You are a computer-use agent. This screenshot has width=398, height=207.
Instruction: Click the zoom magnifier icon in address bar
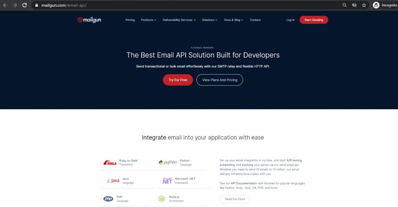tap(344, 5)
